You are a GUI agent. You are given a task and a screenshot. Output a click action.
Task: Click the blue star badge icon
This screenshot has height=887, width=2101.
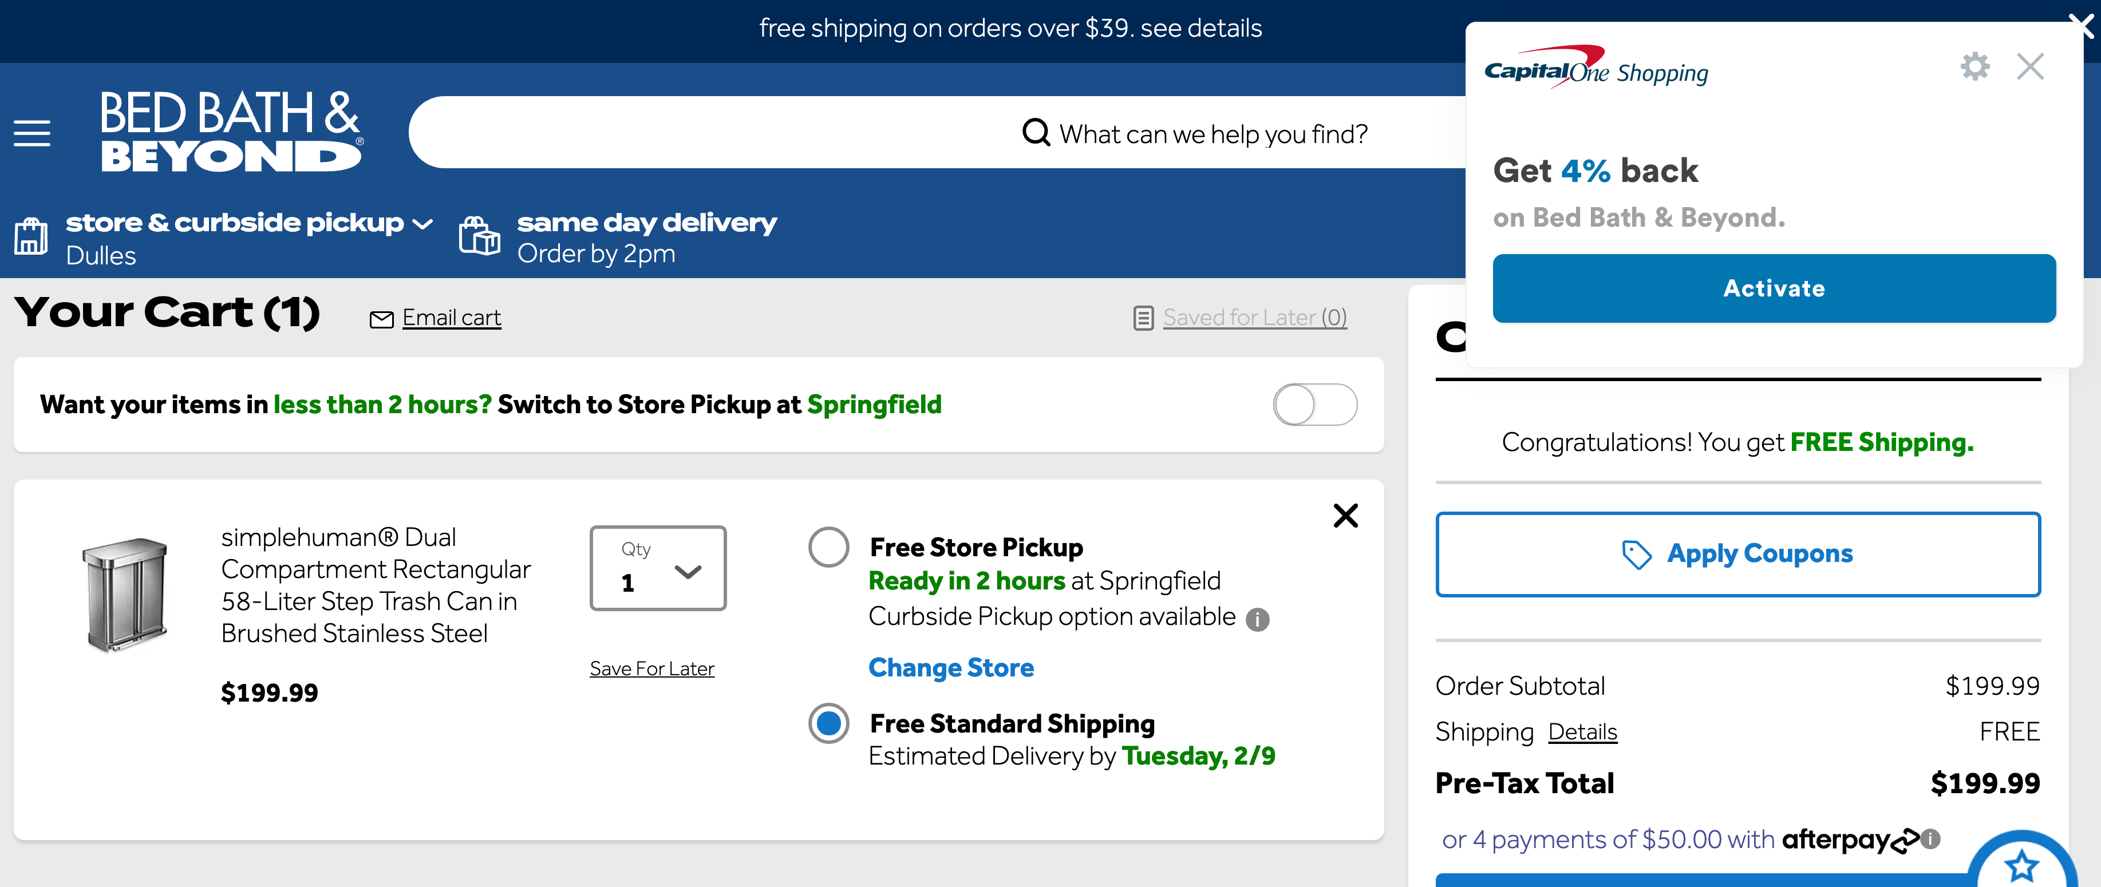pos(2022,864)
